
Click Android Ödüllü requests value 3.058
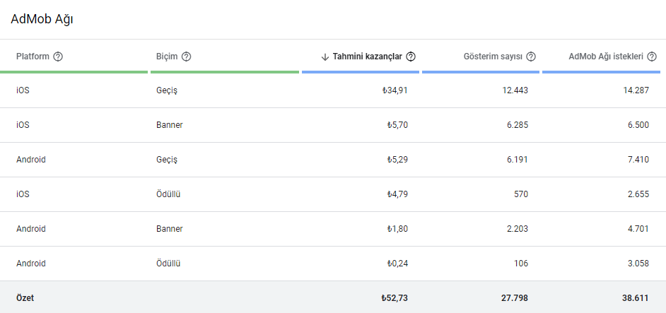coord(635,264)
